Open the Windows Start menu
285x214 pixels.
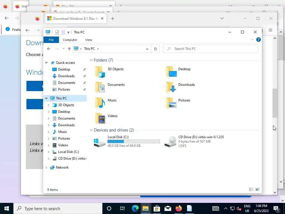click(x=7, y=208)
